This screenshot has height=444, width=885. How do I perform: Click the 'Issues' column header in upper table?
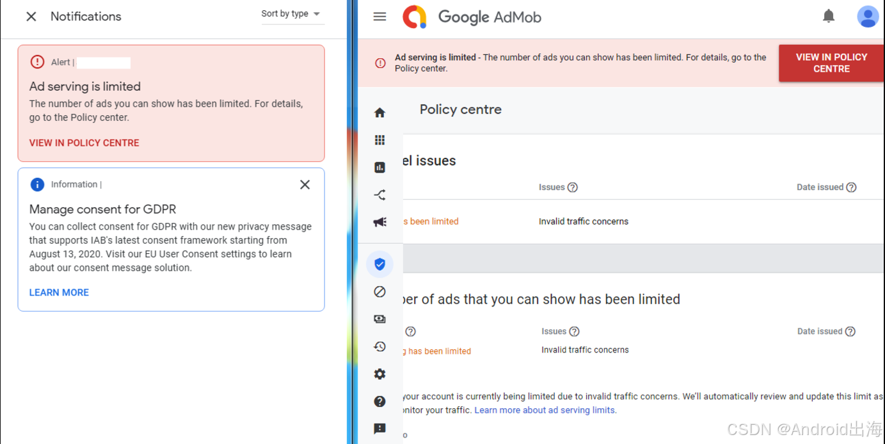[x=552, y=187]
